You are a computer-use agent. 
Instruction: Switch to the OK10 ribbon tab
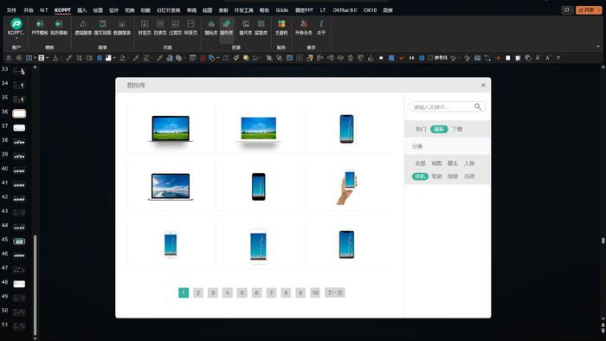370,10
